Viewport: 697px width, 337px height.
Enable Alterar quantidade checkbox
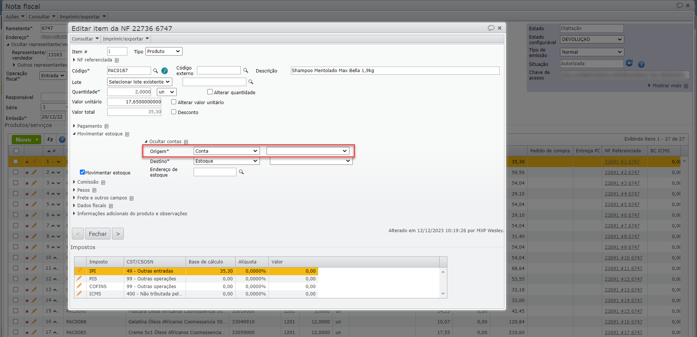pyautogui.click(x=210, y=92)
